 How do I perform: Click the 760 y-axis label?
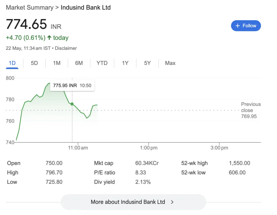click(x=10, y=121)
